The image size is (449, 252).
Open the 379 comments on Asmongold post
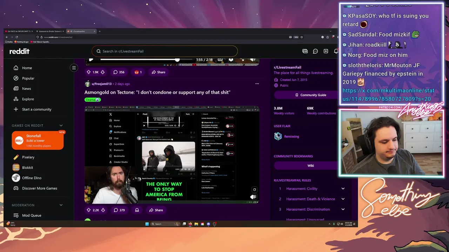(x=119, y=210)
